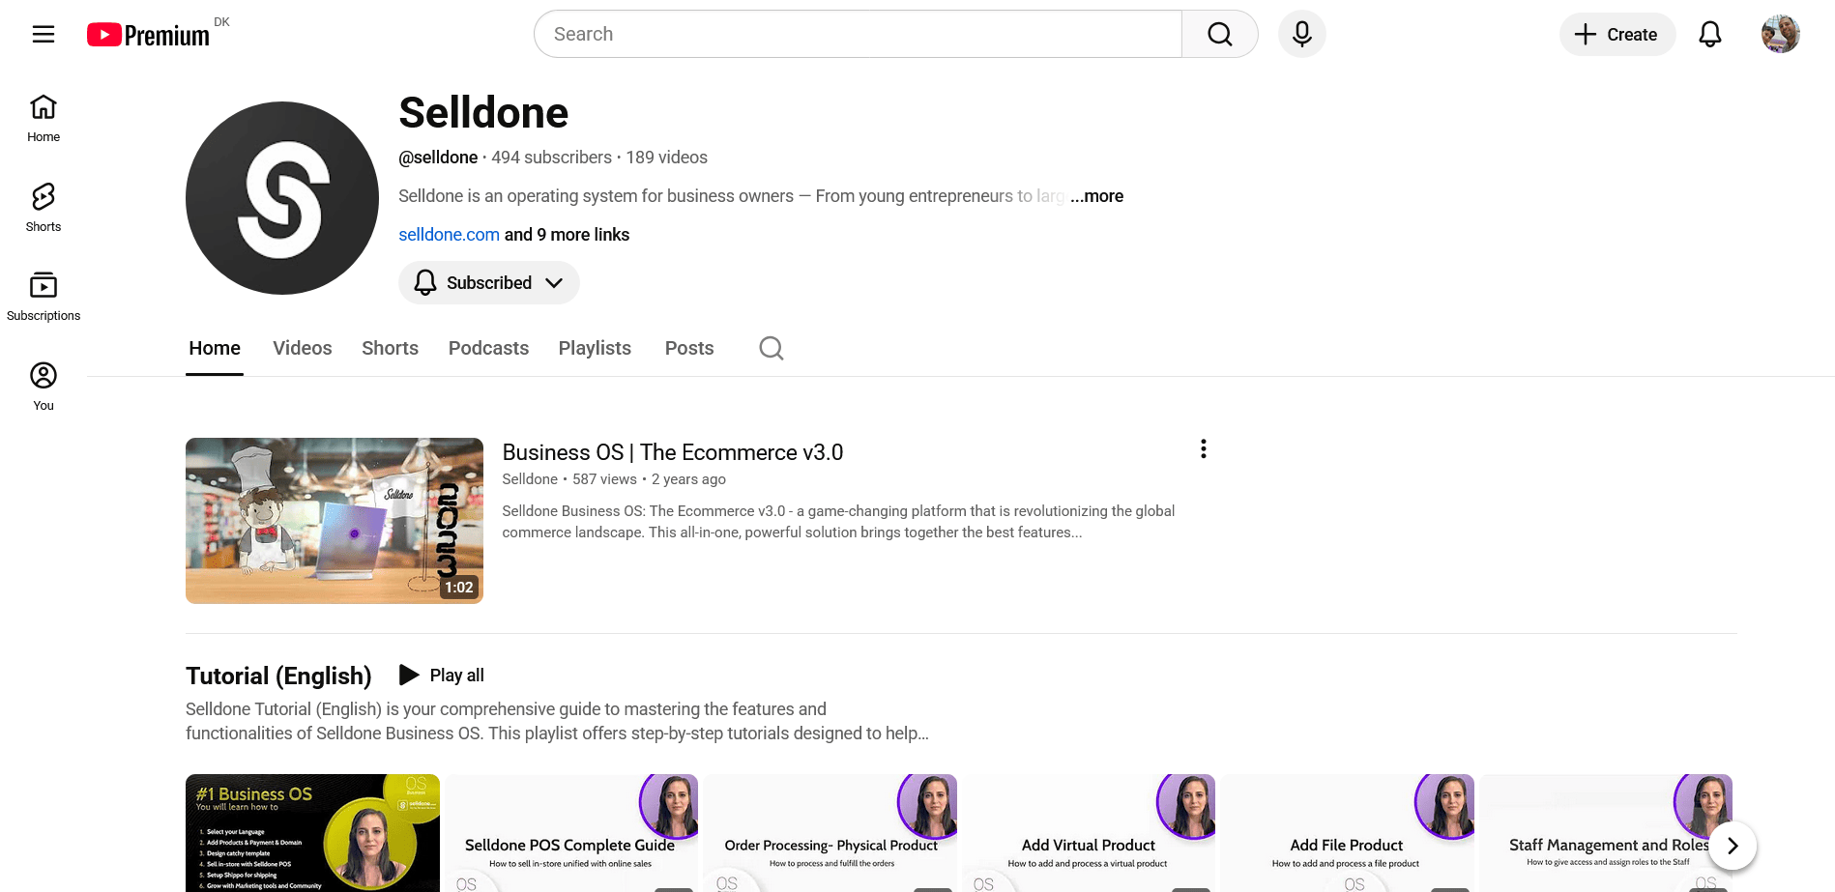This screenshot has height=892, width=1835.
Task: Click the 494 subscribers text
Action: (x=551, y=158)
